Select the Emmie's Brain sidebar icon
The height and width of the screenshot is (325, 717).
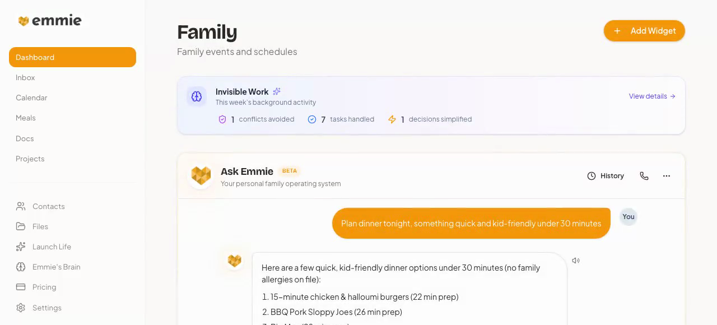21,267
